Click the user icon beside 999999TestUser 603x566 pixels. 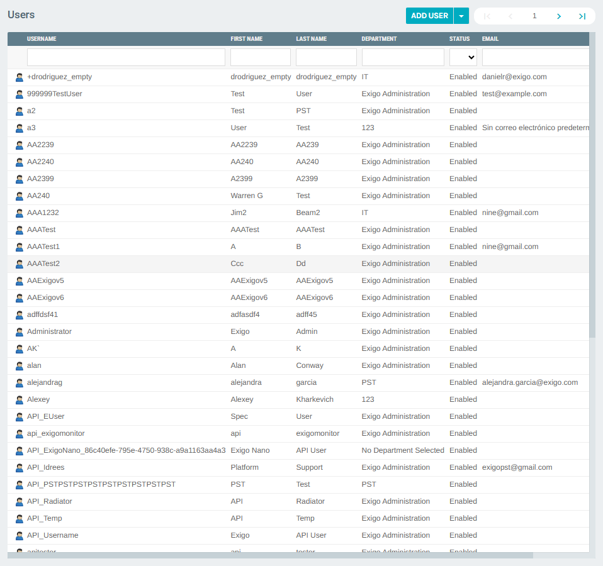click(x=18, y=94)
